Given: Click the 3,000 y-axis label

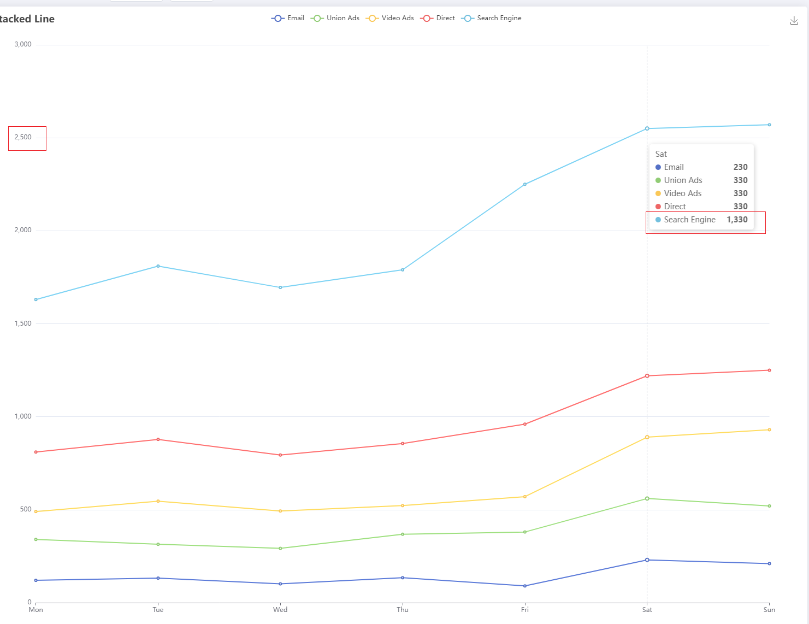Looking at the screenshot, I should (23, 44).
